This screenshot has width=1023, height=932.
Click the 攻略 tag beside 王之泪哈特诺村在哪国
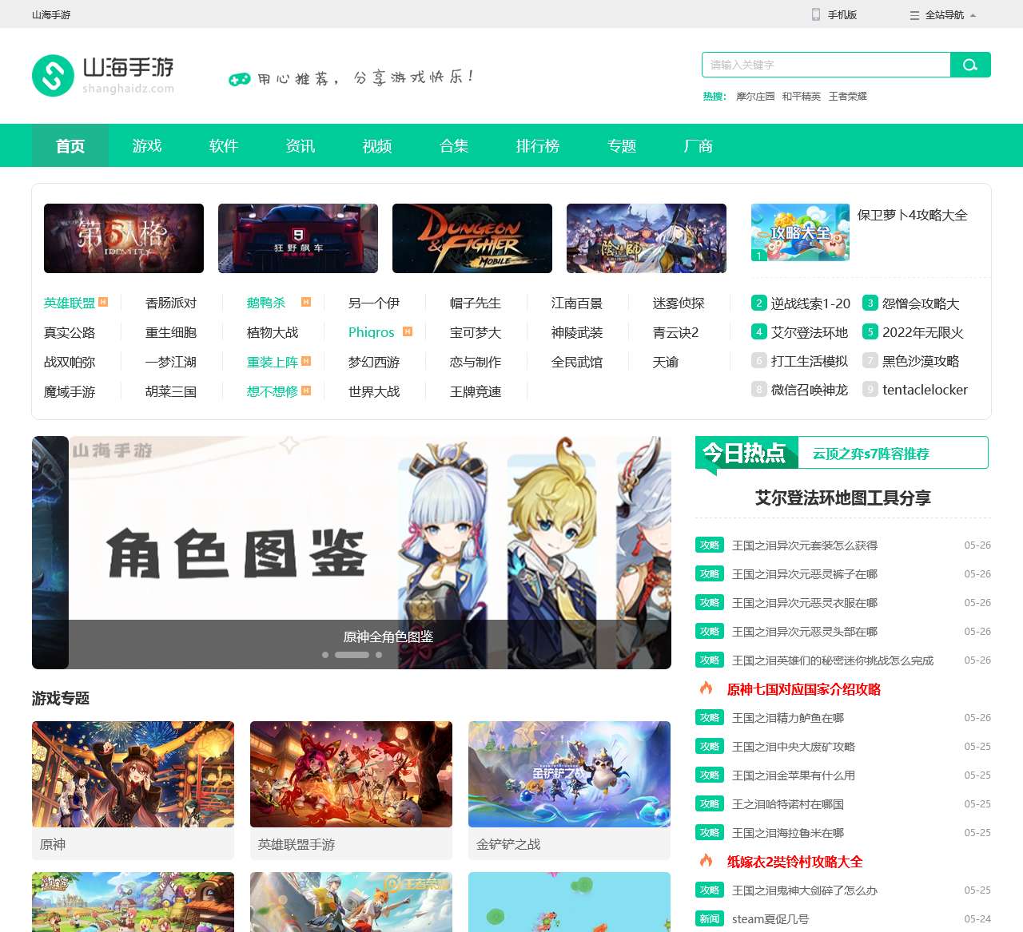710,804
